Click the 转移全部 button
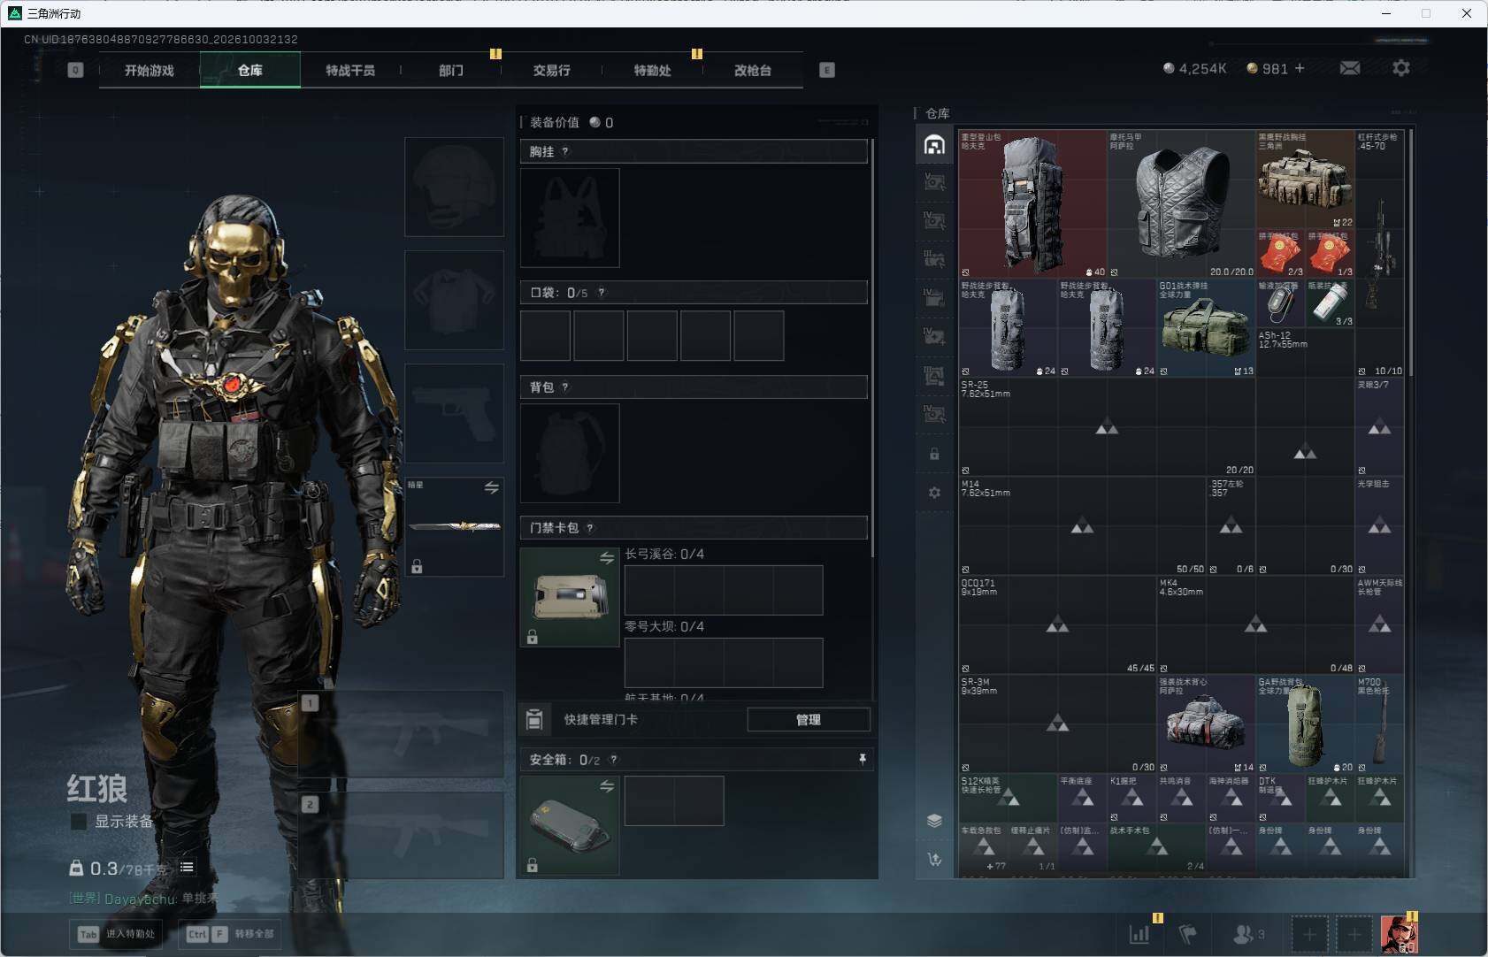 tap(231, 933)
